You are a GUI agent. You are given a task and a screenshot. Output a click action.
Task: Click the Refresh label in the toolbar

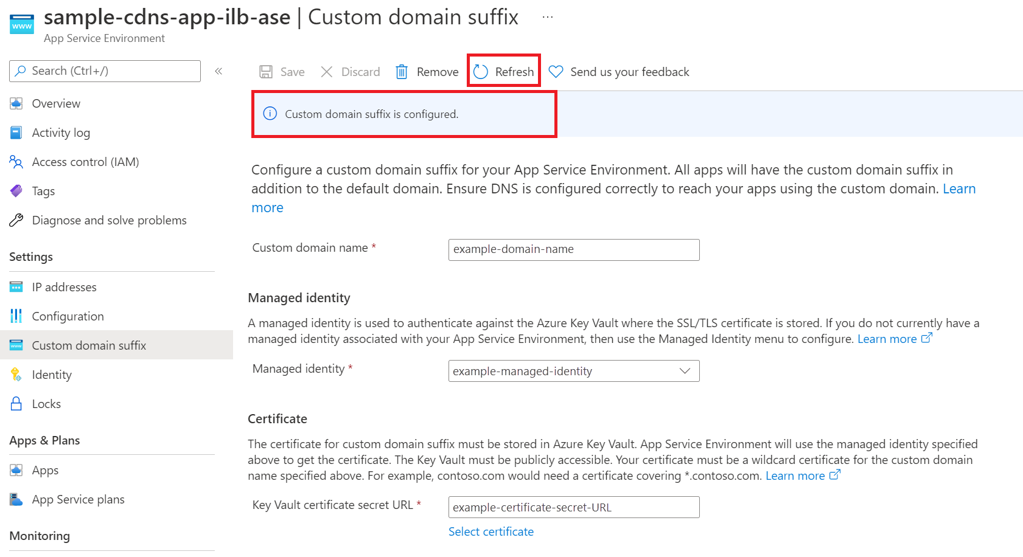(514, 72)
